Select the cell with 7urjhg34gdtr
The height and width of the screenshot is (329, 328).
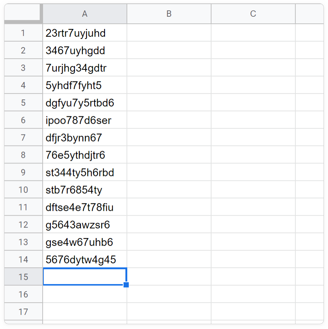pos(85,68)
